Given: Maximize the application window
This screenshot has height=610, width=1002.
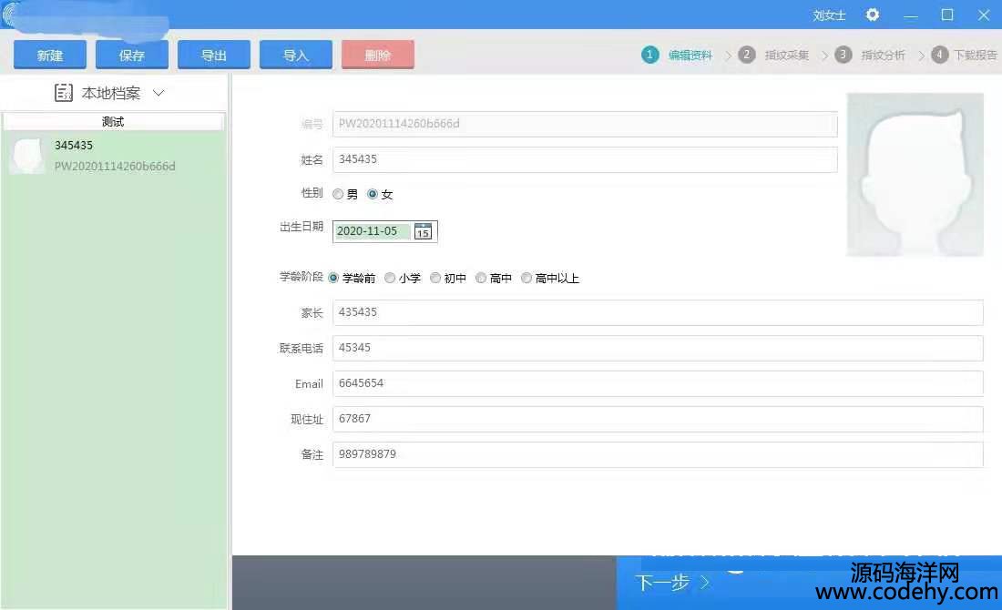Looking at the screenshot, I should [947, 15].
